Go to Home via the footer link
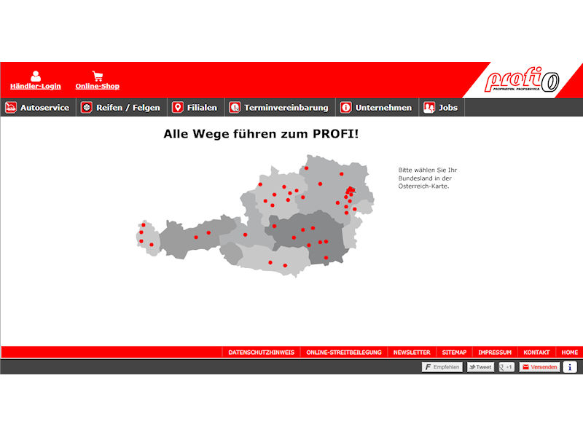Screen dimensions: 583x437 coord(570,353)
